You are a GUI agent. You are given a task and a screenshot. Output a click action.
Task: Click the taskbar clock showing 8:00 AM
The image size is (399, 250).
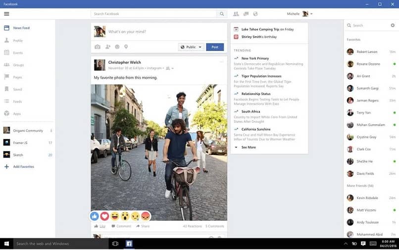(x=388, y=244)
